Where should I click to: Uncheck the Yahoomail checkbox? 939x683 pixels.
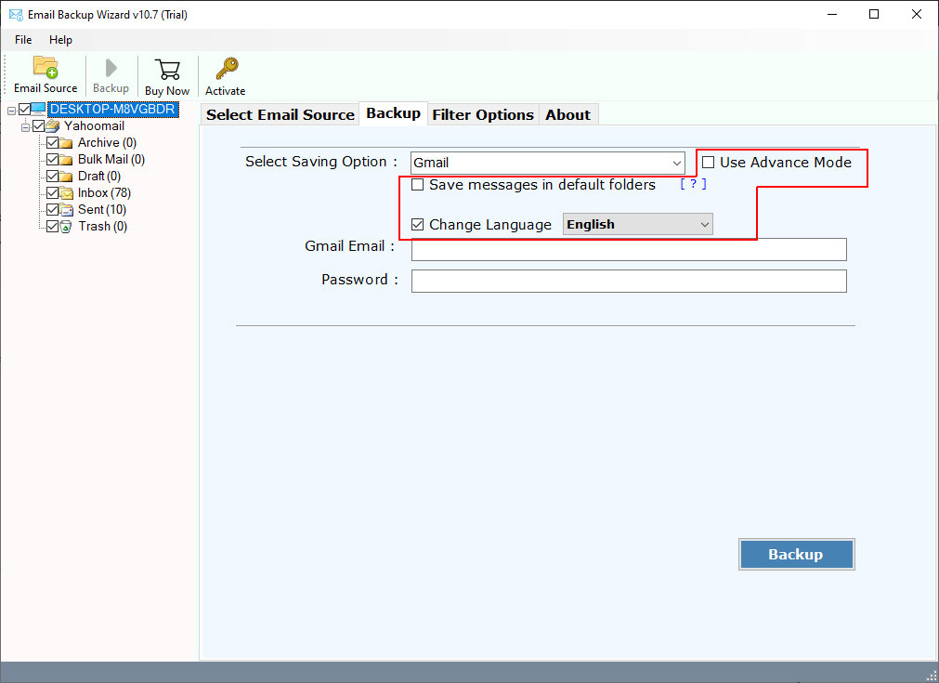[39, 125]
